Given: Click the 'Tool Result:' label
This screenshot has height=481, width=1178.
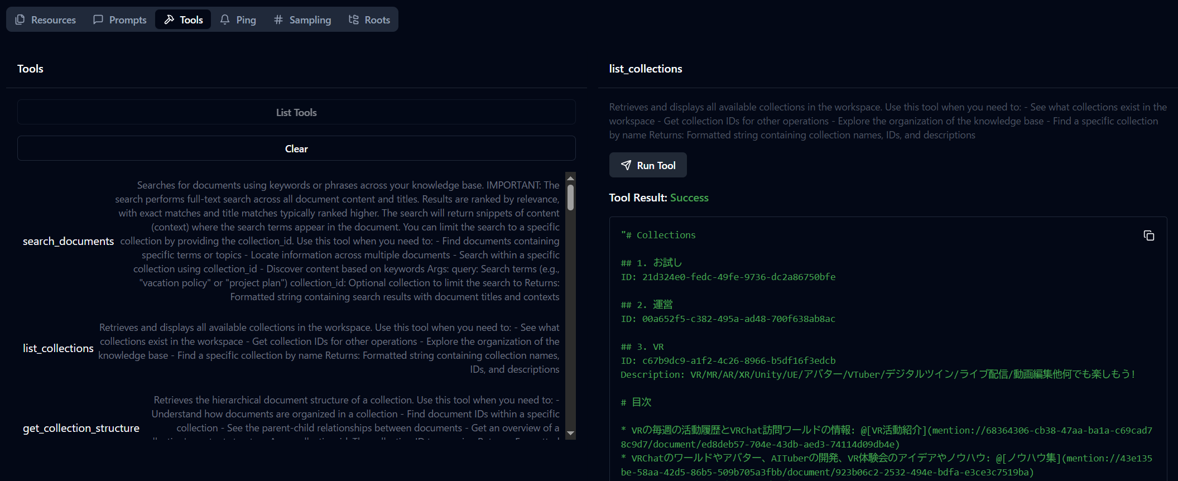Looking at the screenshot, I should pyautogui.click(x=638, y=198).
